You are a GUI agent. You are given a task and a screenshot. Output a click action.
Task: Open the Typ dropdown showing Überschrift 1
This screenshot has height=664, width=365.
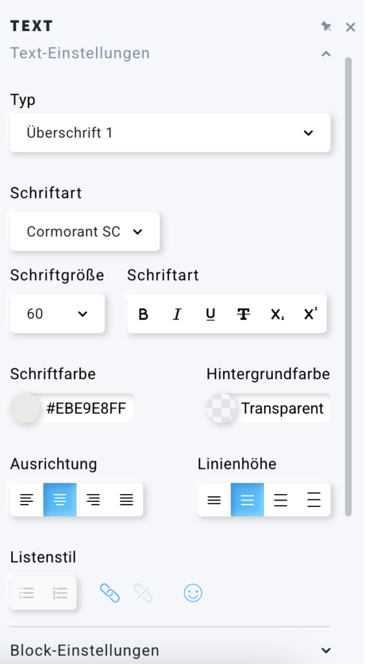point(171,132)
